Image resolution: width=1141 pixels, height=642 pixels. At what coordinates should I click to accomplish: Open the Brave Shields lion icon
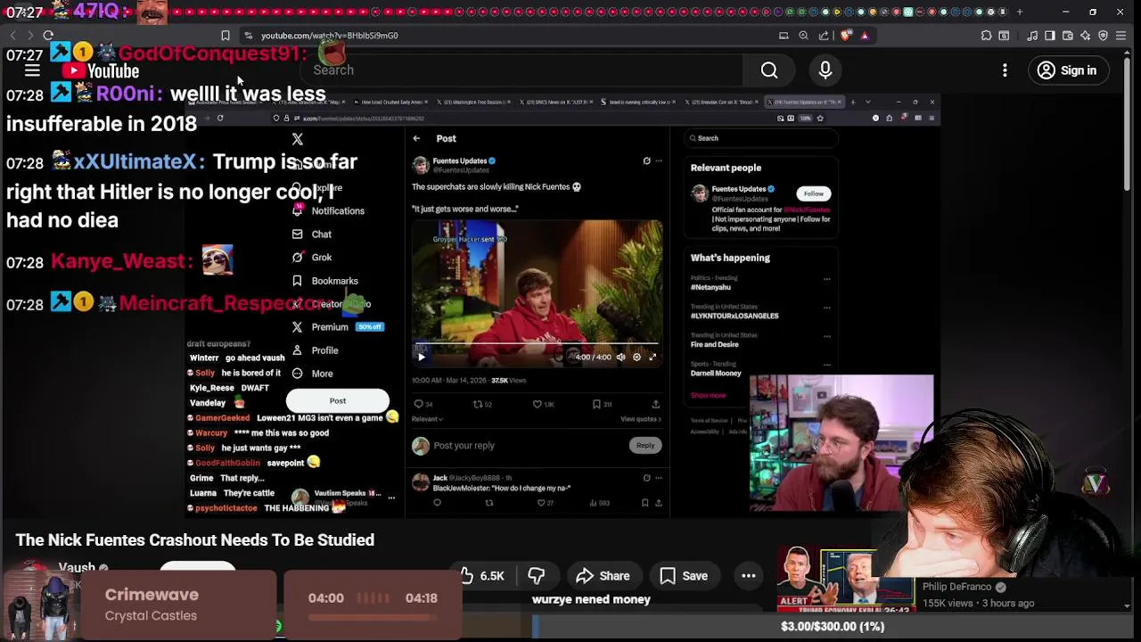pyautogui.click(x=846, y=36)
